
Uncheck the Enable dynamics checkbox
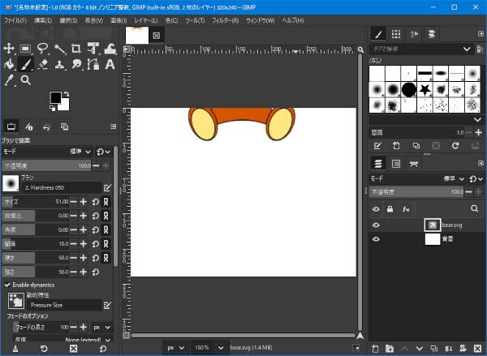pos(7,285)
